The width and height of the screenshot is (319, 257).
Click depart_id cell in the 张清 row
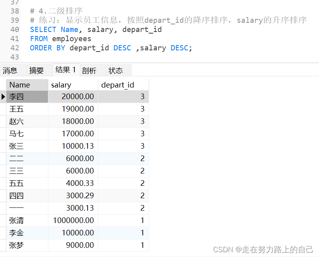pyautogui.click(x=123, y=221)
